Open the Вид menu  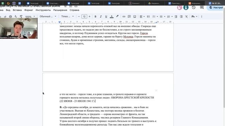click(8, 10)
